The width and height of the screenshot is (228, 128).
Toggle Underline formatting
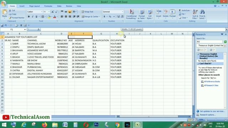tap(36, 17)
